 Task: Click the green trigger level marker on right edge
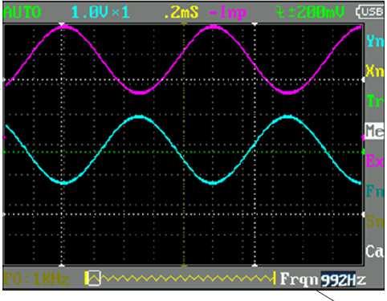pyautogui.click(x=364, y=152)
